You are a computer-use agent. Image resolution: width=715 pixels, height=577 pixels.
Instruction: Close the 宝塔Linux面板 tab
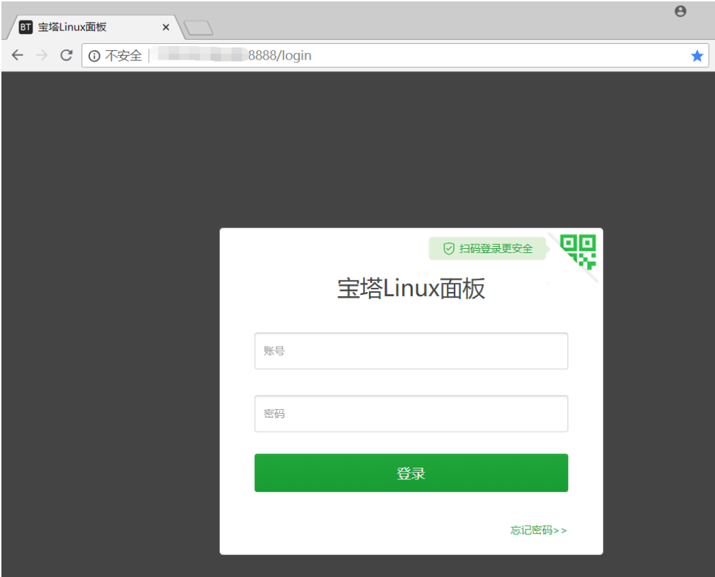click(165, 27)
